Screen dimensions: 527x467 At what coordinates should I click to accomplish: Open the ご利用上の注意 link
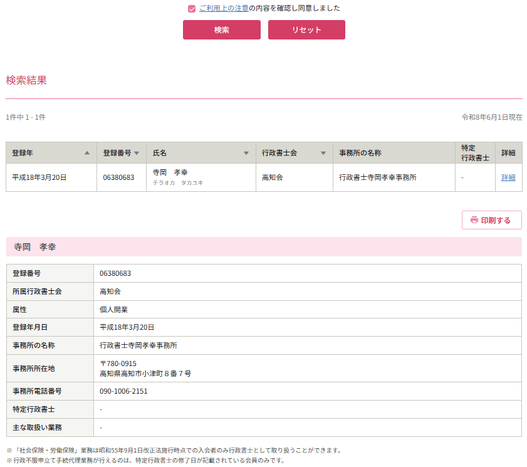(224, 8)
